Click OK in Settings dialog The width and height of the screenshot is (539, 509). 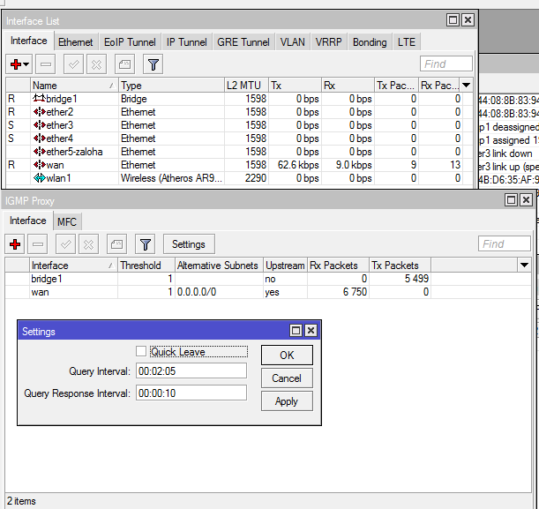pos(287,355)
